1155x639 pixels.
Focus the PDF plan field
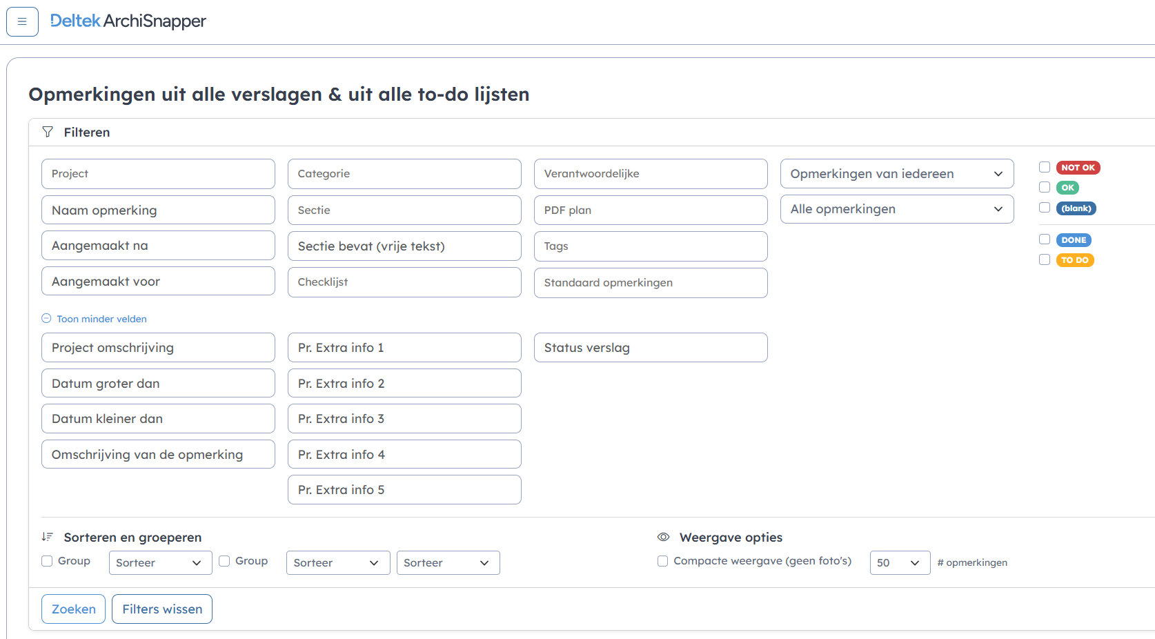coord(651,210)
